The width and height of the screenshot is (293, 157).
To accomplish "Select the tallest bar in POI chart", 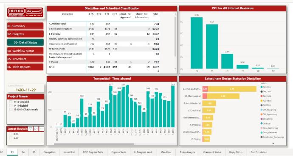I will pos(197,43).
